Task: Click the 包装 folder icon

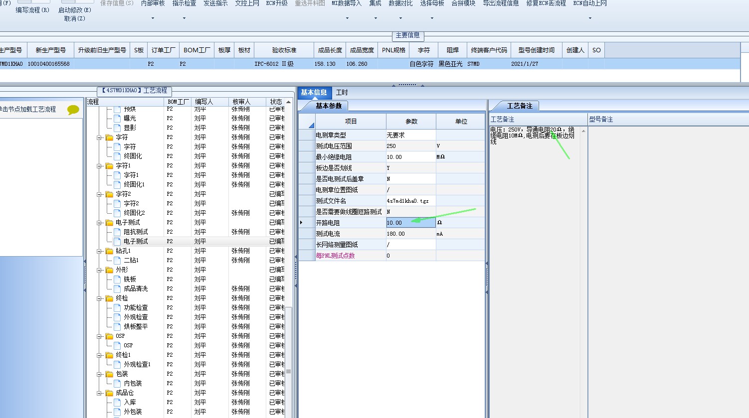Action: coord(109,374)
